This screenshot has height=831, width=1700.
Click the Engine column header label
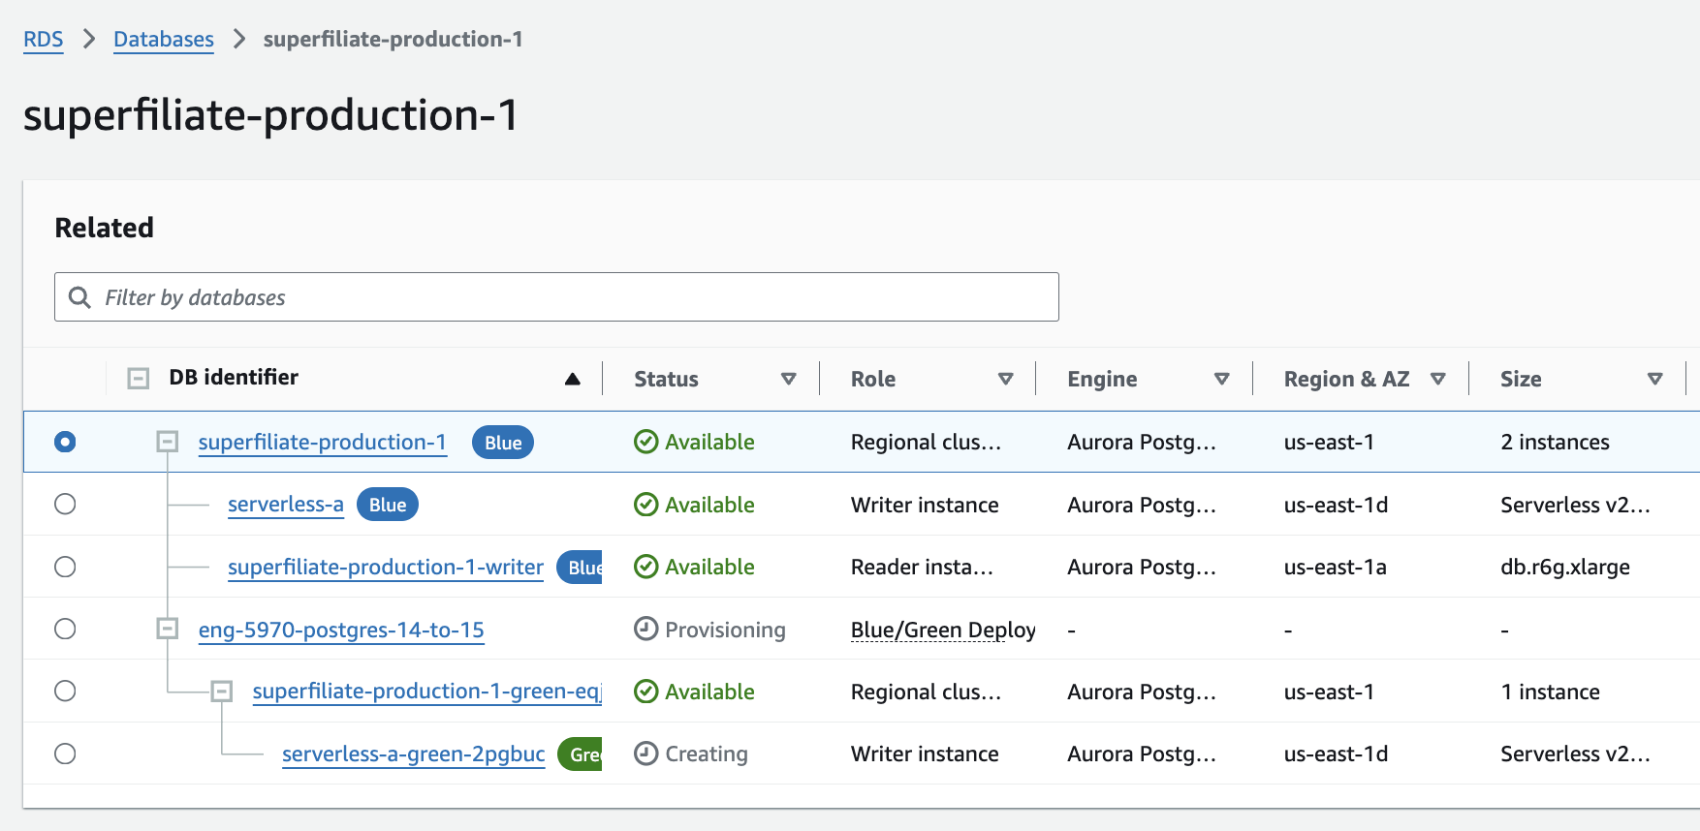[x=1103, y=379]
